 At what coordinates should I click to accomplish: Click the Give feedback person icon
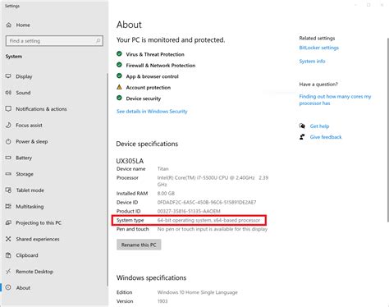(302, 137)
